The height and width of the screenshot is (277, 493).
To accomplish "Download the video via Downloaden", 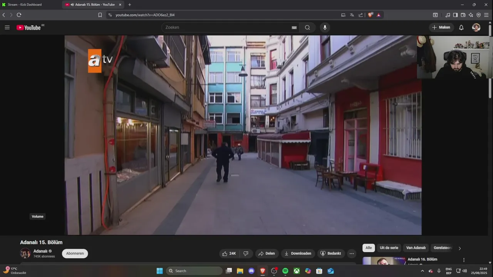I will coord(298,254).
